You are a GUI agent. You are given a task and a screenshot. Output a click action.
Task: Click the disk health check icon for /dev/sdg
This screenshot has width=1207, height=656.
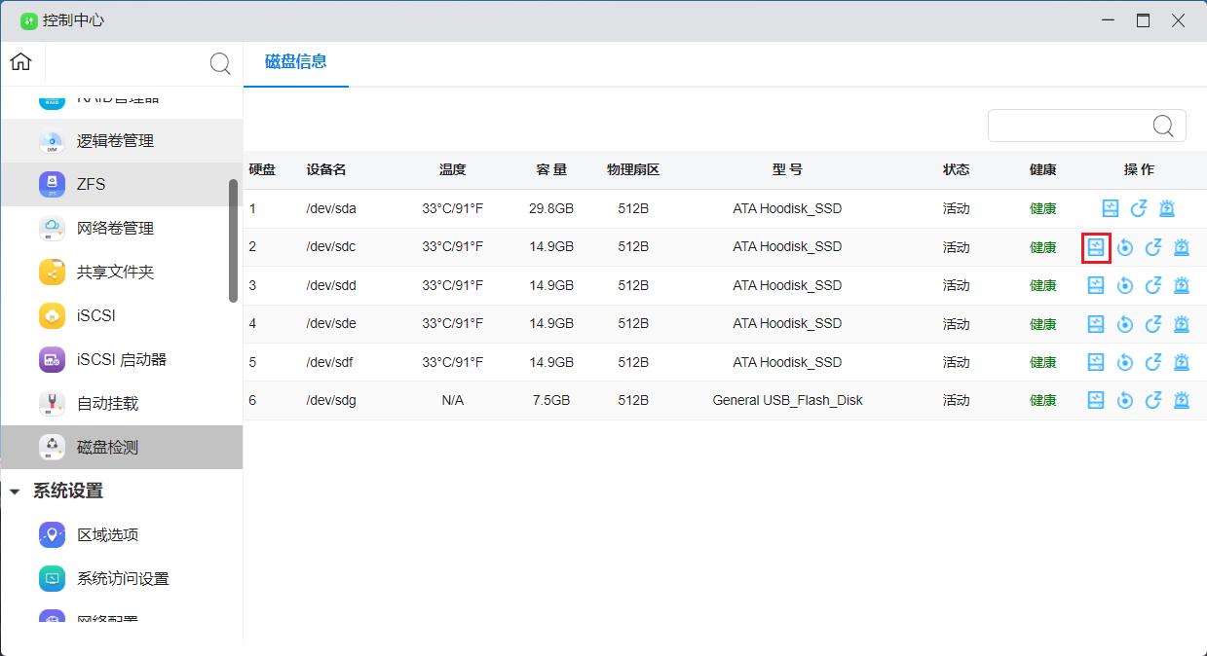[x=1096, y=400]
